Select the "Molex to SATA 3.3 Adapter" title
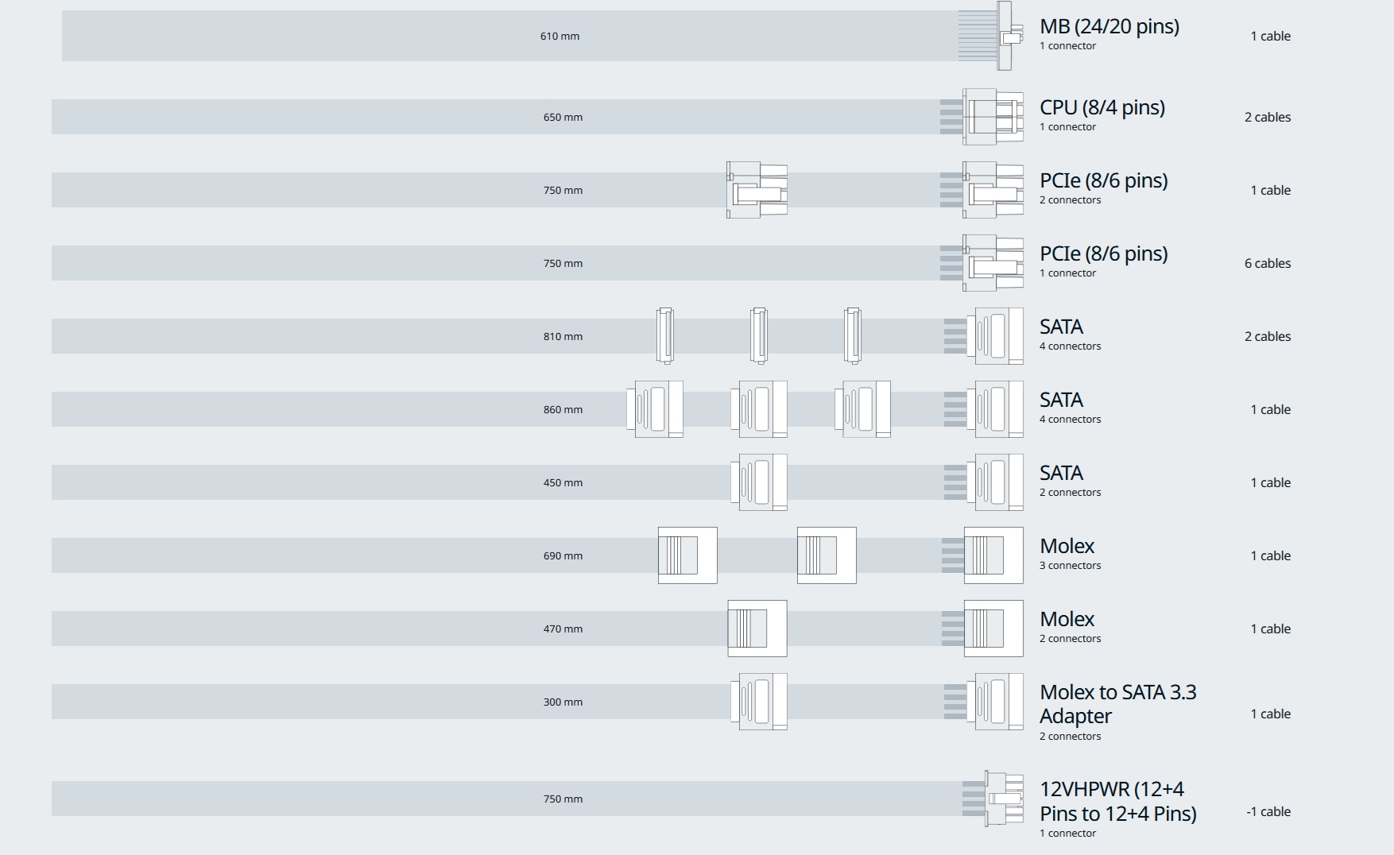Screen dimensions: 1394x855 coord(1117,704)
